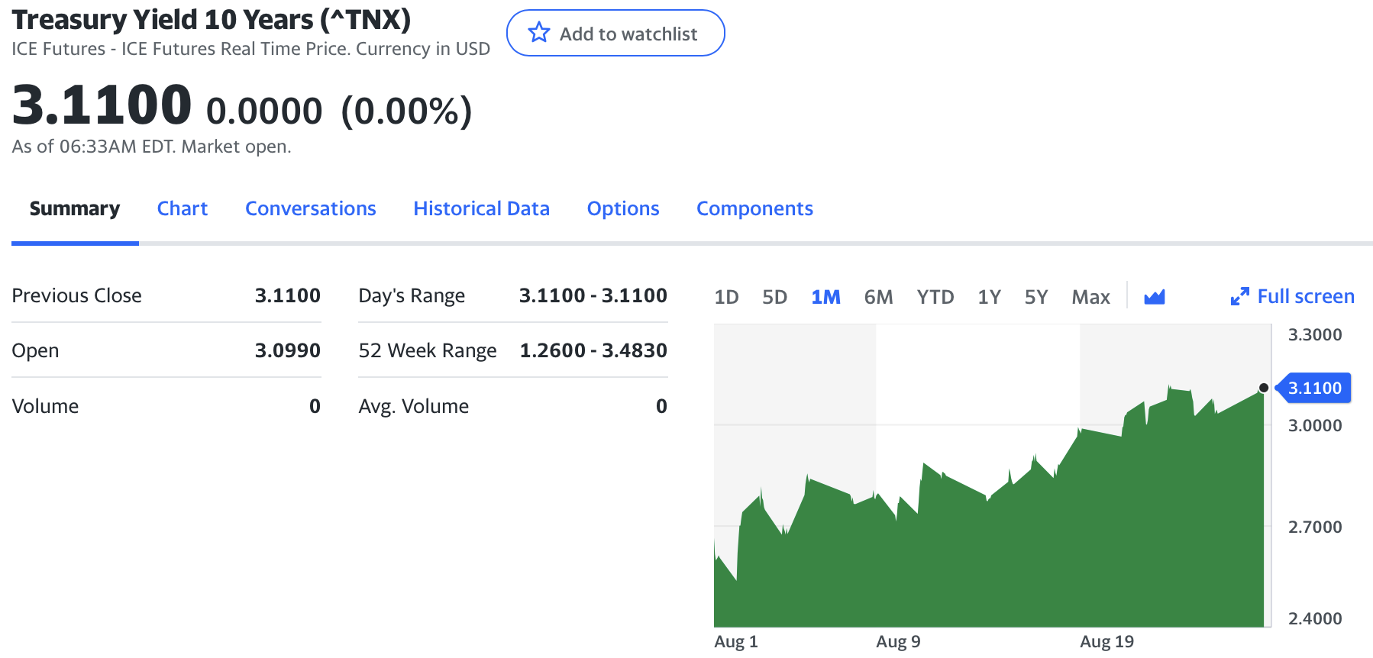
Task: Click the 2.7000 y-axis label
Action: tap(1315, 527)
